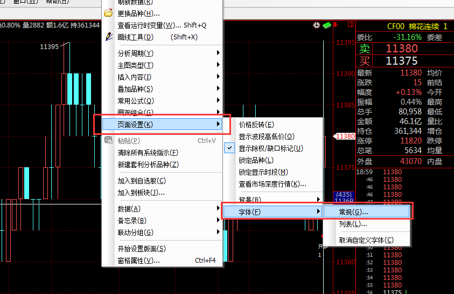Click the red 卖 sell button

coord(365,49)
